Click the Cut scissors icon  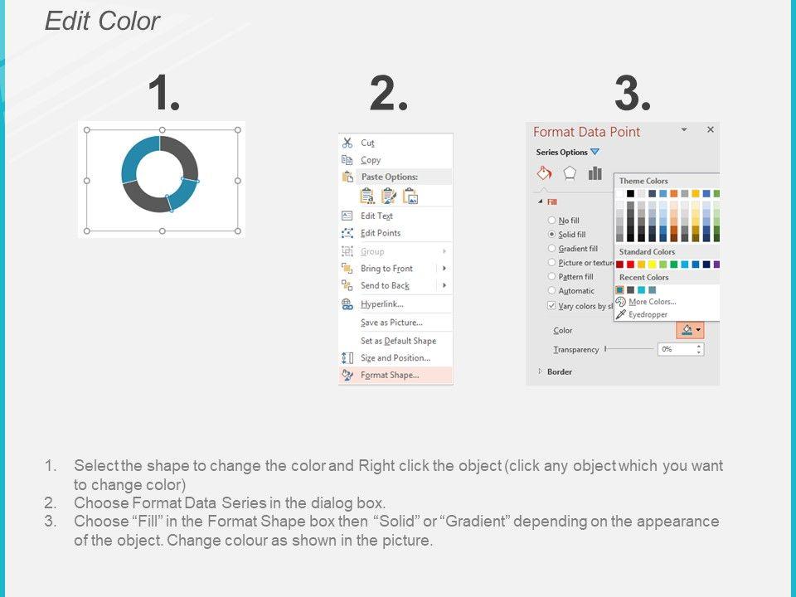pos(347,143)
